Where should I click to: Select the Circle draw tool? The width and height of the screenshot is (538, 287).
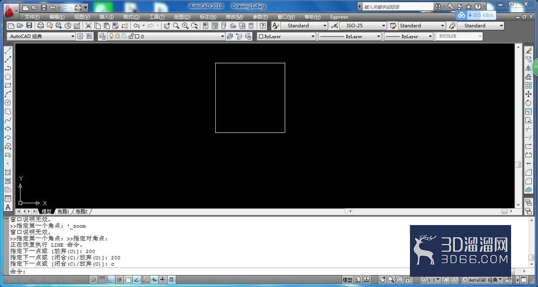8,103
